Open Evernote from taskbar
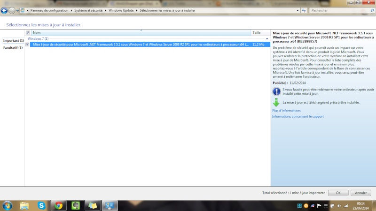376x211 pixels. coord(76,206)
